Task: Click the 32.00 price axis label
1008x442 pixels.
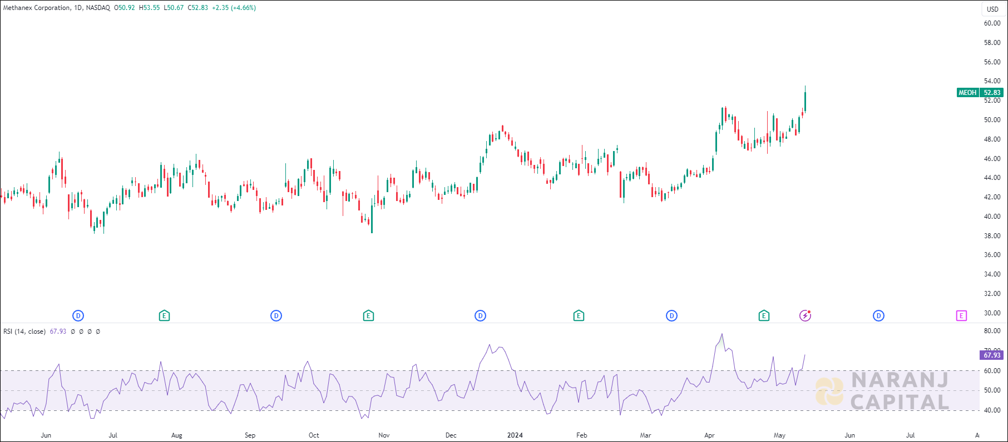Action: (x=992, y=294)
